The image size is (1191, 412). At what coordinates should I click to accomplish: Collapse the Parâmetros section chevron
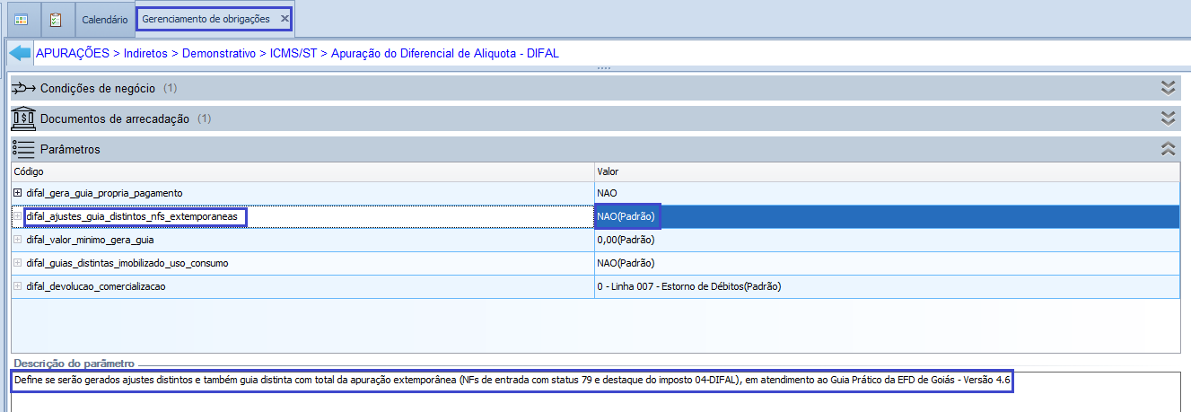tap(1168, 149)
